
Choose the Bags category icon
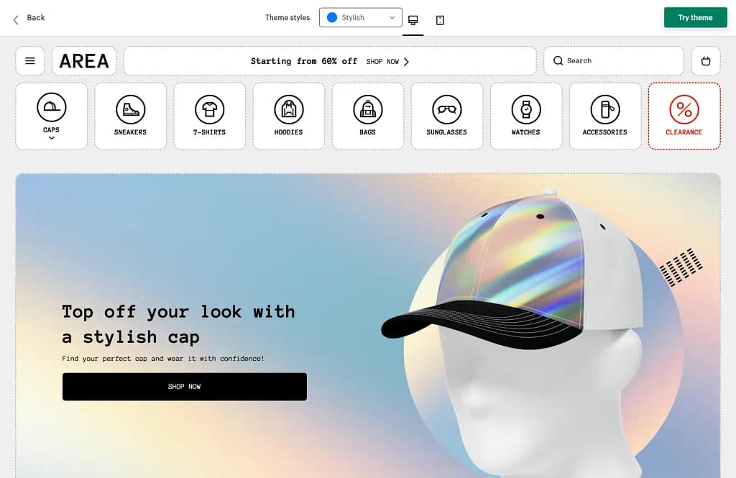point(367,110)
